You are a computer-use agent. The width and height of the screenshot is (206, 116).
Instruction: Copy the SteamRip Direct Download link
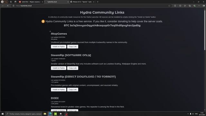click(73, 90)
